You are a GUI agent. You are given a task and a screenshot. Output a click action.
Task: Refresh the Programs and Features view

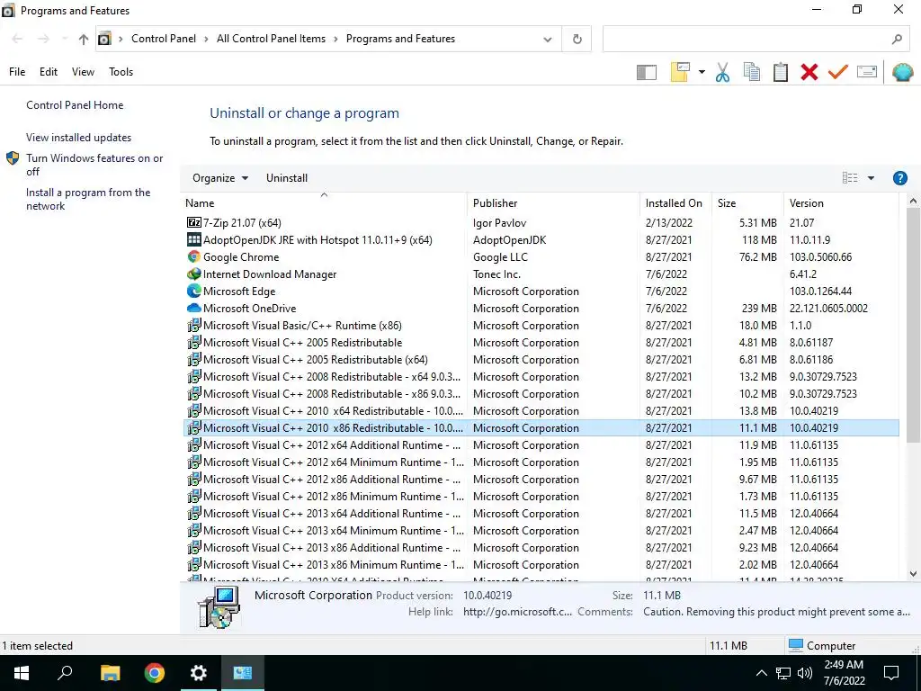click(577, 39)
